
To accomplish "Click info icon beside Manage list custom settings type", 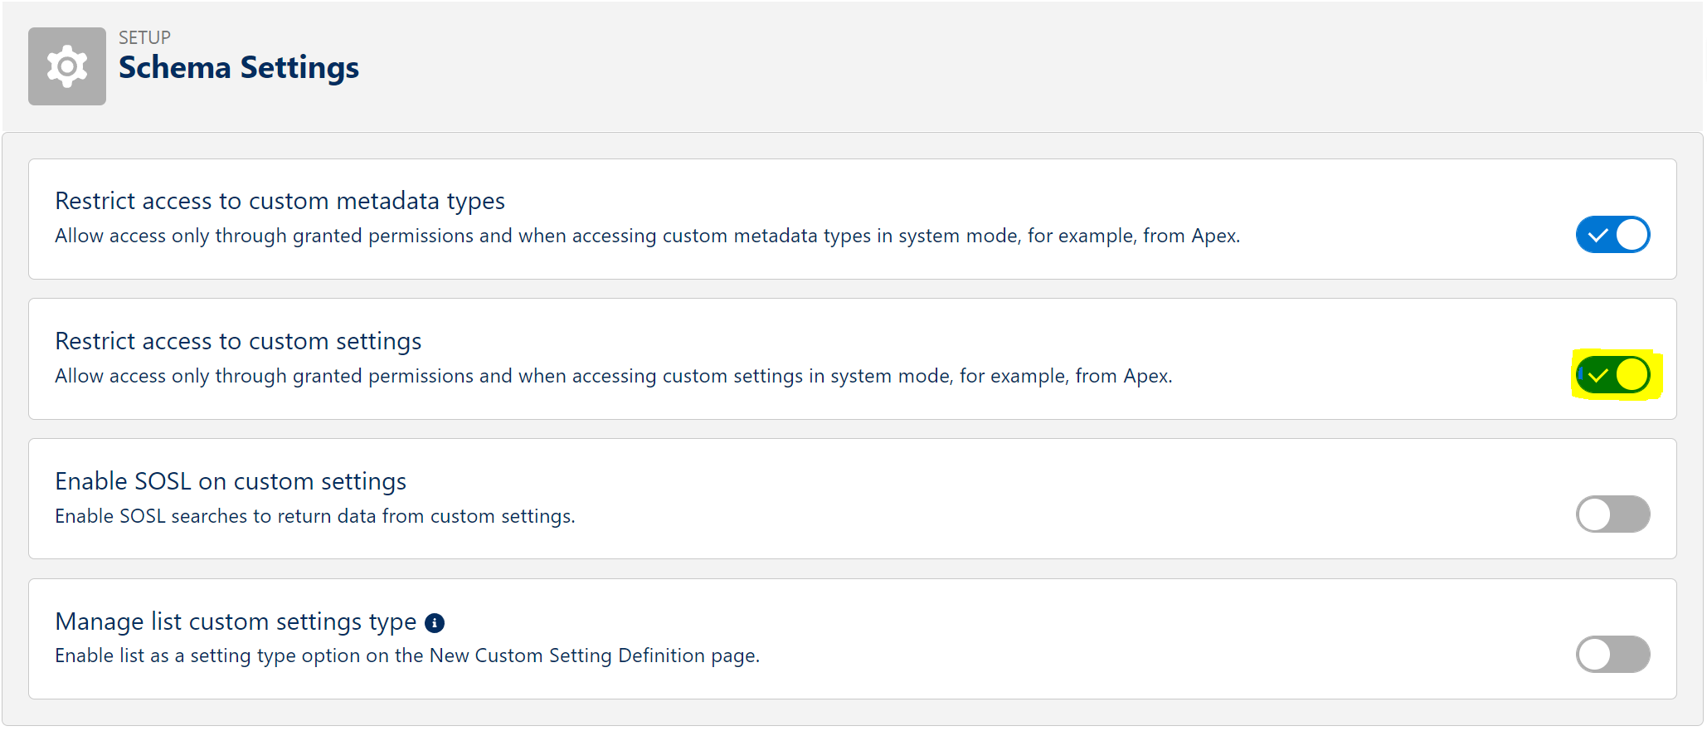I will [434, 622].
